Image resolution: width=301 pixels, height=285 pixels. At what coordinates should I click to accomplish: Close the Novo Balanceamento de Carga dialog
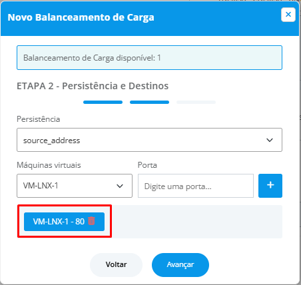tap(288, 15)
